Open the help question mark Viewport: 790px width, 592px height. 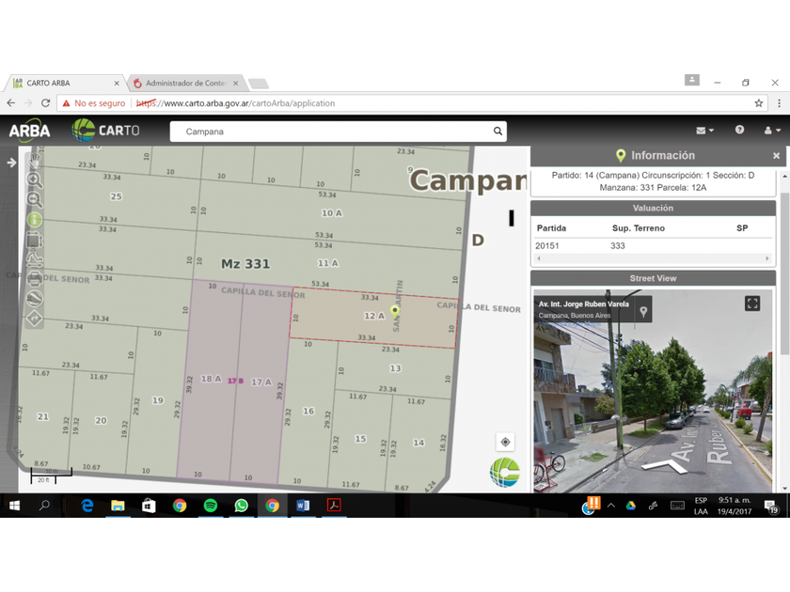[x=739, y=131]
